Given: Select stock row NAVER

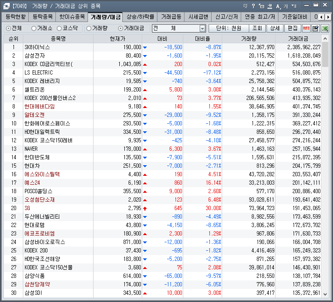Looking at the screenshot, I should [x=162, y=149].
